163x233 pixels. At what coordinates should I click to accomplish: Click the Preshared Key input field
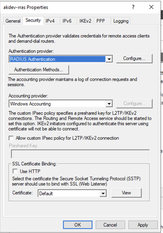coord(80,154)
